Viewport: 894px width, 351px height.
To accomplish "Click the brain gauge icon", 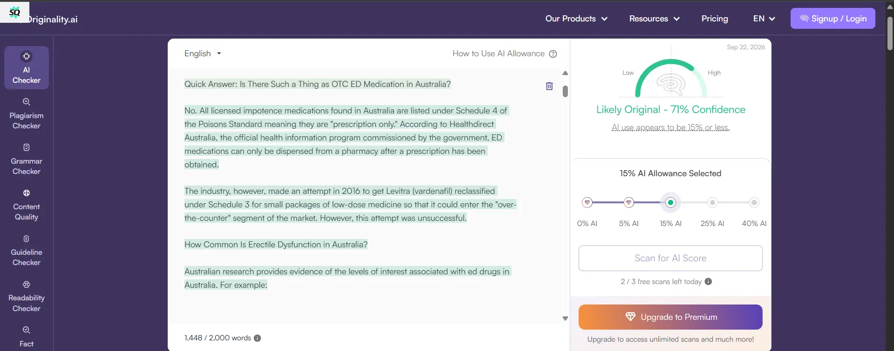I will click(x=671, y=84).
